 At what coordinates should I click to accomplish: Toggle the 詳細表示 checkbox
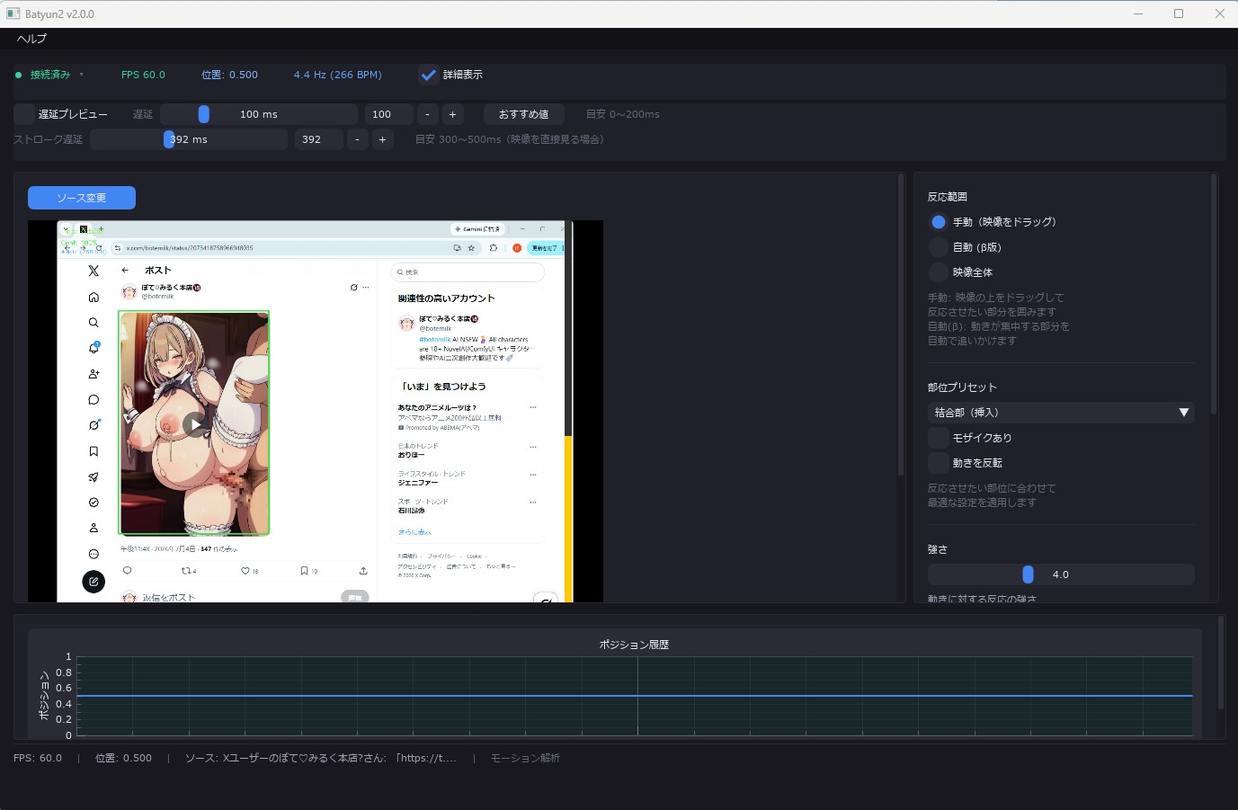pos(429,75)
